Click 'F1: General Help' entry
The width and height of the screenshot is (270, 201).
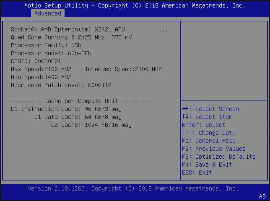click(x=208, y=141)
